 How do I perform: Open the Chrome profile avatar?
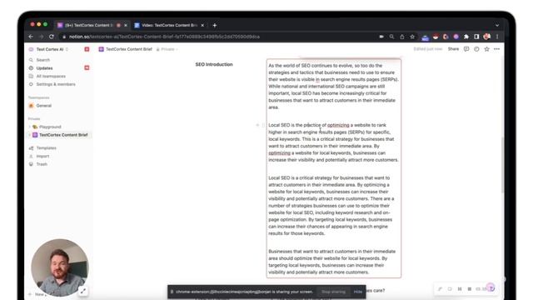click(x=486, y=37)
